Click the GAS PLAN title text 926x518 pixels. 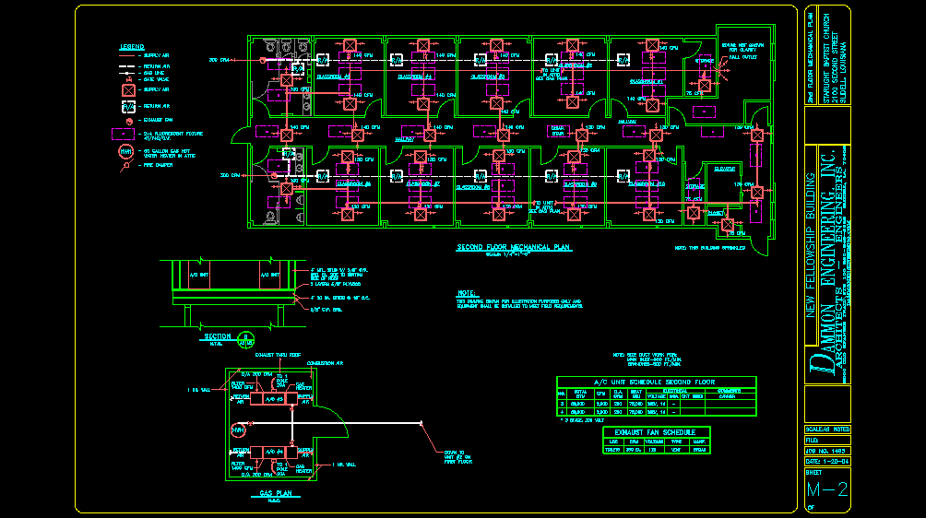pyautogui.click(x=274, y=494)
